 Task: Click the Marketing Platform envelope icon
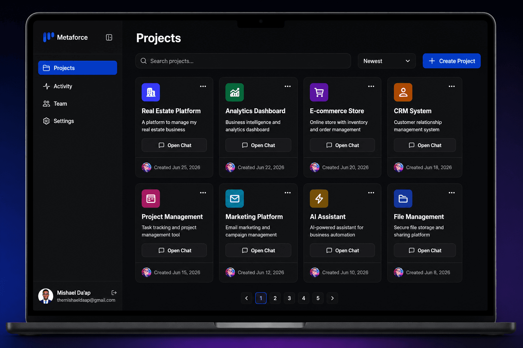pyautogui.click(x=235, y=198)
